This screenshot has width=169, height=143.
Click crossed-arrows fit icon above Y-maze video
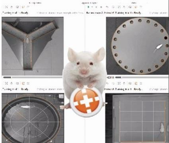pos(6,7)
